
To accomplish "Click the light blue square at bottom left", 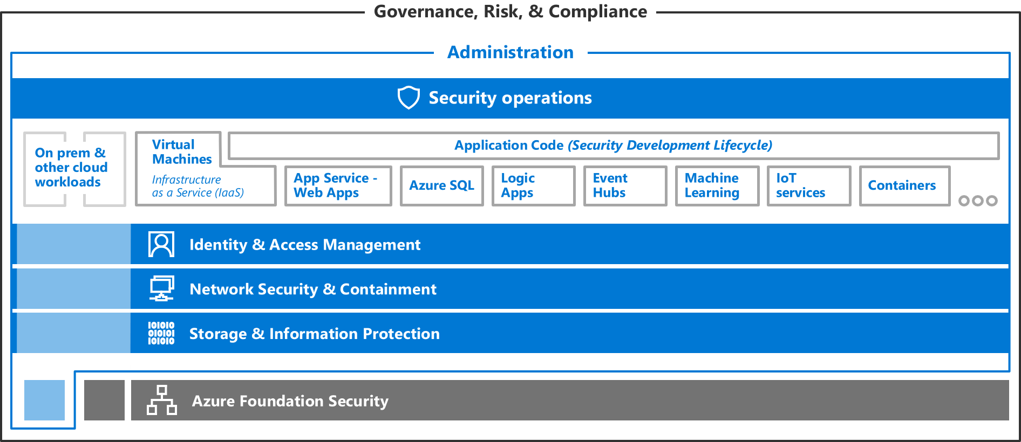I will pos(44,400).
